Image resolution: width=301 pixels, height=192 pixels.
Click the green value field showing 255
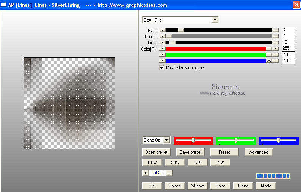(x=288, y=55)
